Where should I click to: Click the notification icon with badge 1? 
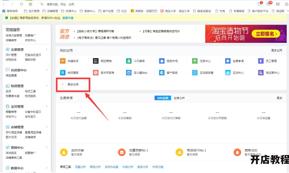(x=260, y=4)
